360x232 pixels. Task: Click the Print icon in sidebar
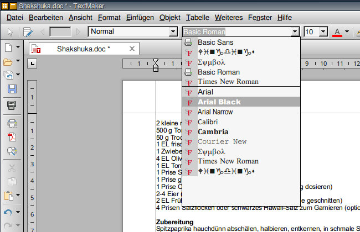(x=12, y=123)
